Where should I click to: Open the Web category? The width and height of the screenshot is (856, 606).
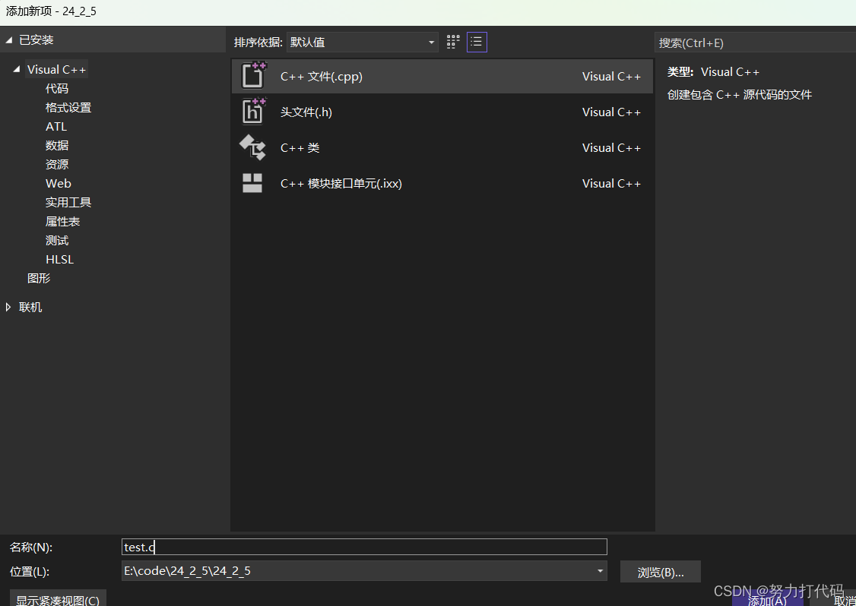[x=59, y=183]
